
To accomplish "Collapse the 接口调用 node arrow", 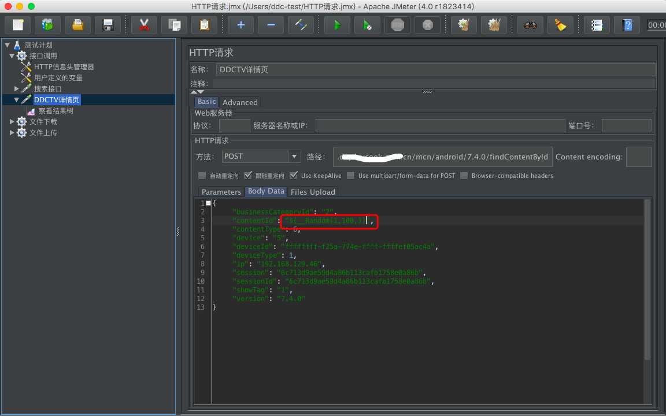I will [x=12, y=55].
